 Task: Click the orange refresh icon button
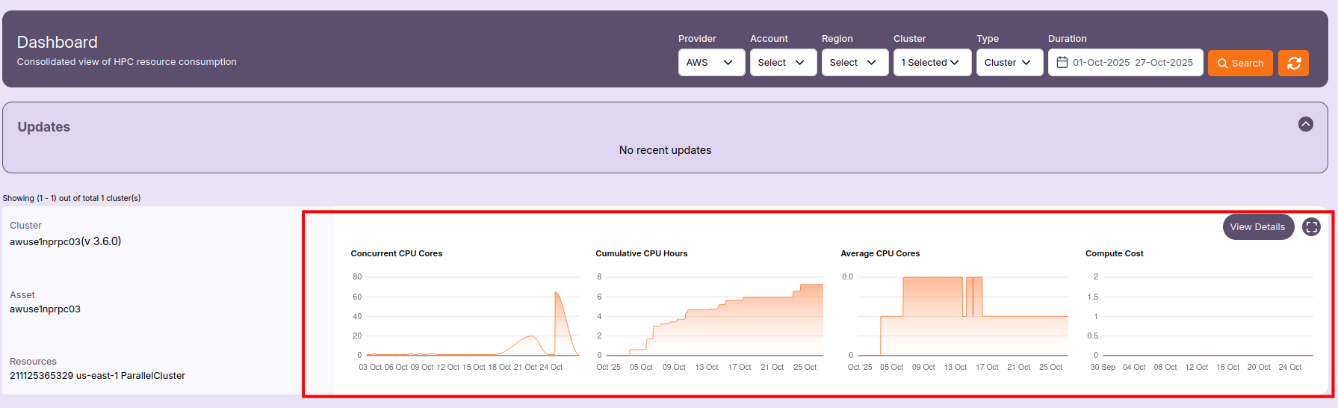pyautogui.click(x=1294, y=63)
